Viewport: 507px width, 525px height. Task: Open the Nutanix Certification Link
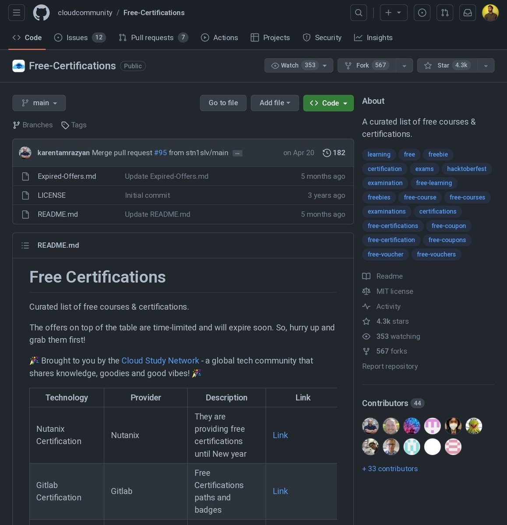click(x=280, y=435)
